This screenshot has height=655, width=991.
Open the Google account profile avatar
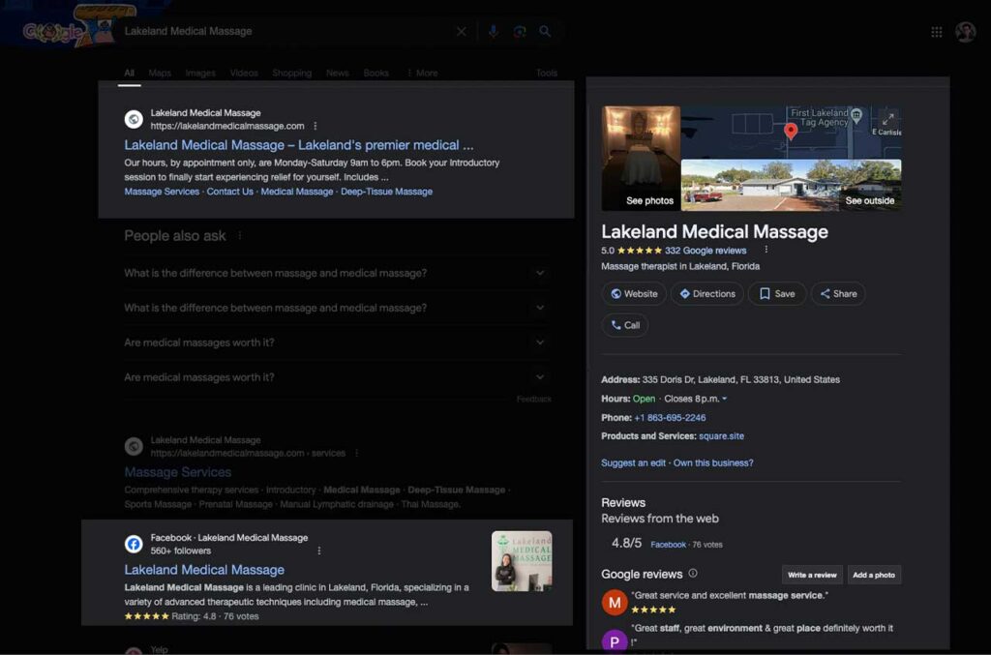click(965, 32)
